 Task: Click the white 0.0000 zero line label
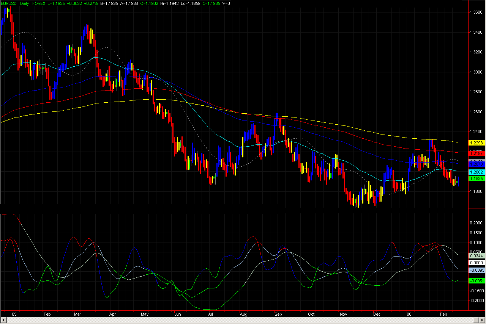[476, 262]
